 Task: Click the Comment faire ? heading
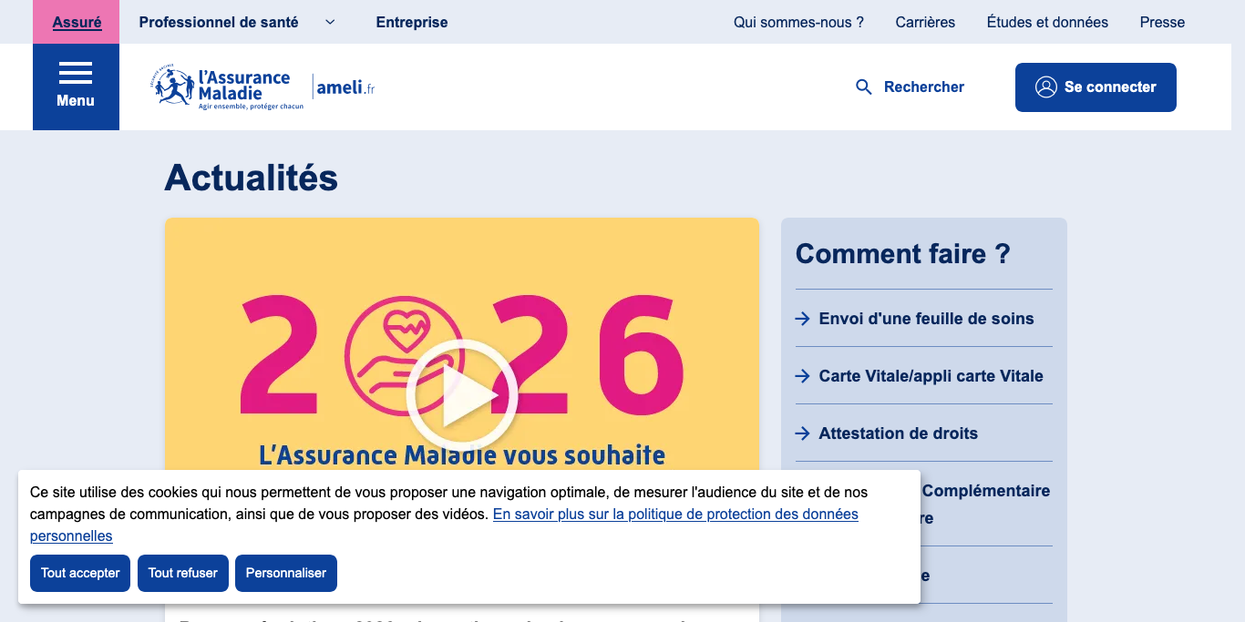[903, 255]
